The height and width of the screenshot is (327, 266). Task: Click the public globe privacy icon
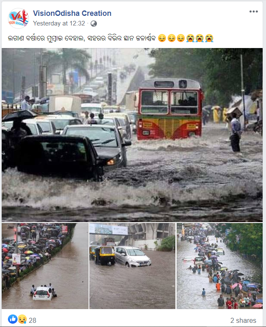coord(94,23)
